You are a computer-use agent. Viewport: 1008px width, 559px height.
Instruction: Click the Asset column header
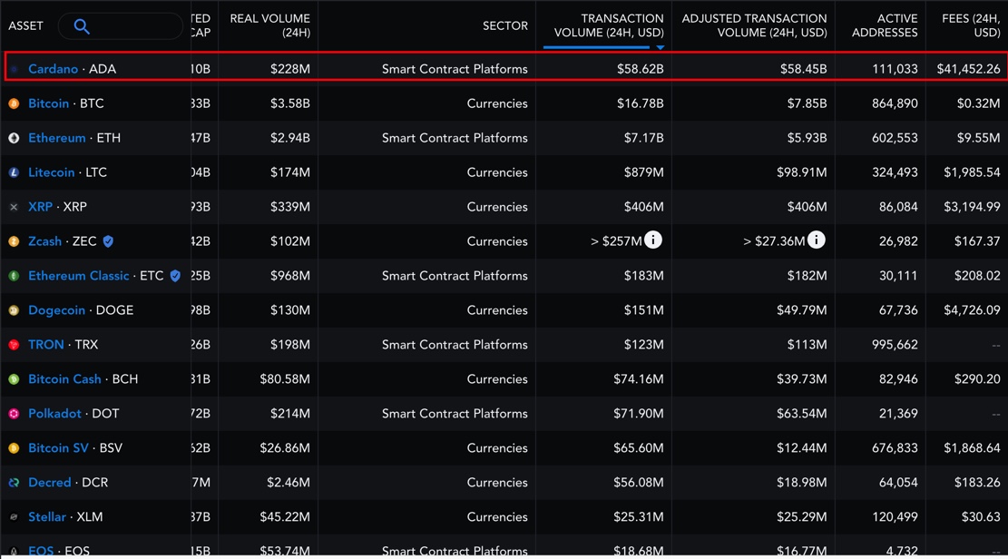tap(25, 26)
